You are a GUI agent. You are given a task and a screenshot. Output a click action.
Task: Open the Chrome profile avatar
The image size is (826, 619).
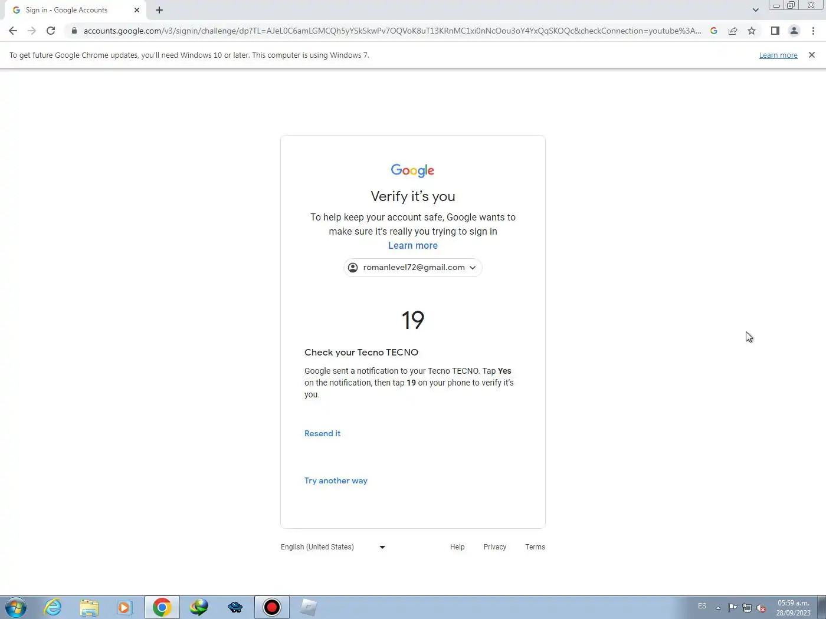[x=794, y=31]
